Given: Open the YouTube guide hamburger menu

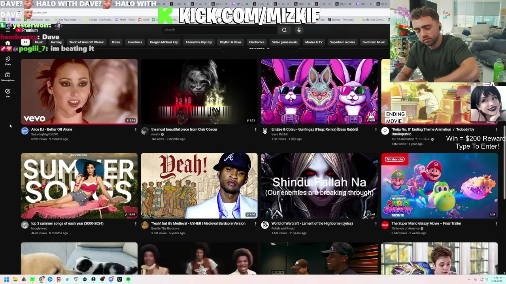Looking at the screenshot, I should pos(8,30).
